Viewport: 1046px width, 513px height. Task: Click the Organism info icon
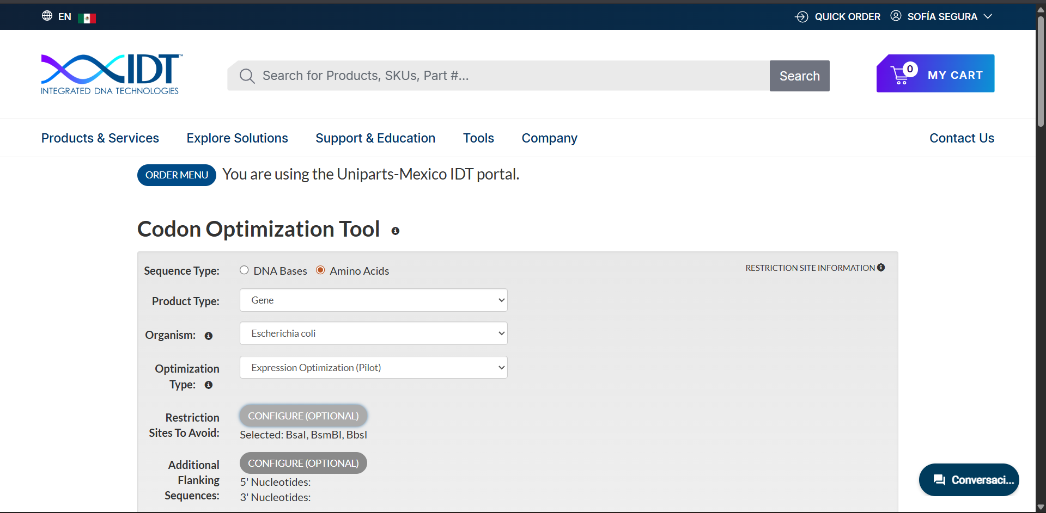[209, 336]
